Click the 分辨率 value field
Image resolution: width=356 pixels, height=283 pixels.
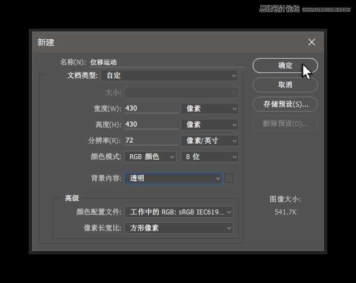tap(151, 140)
